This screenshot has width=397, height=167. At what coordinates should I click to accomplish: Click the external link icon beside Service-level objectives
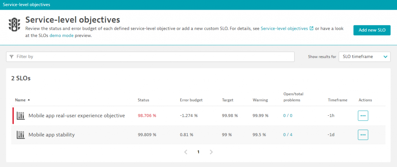coord(311,29)
